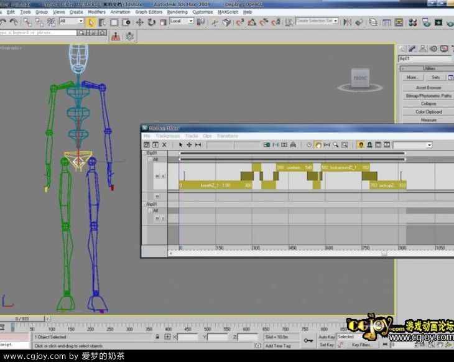Collapse the second Bip01 trackgroup
The width and height of the screenshot is (454, 362).
[144, 204]
